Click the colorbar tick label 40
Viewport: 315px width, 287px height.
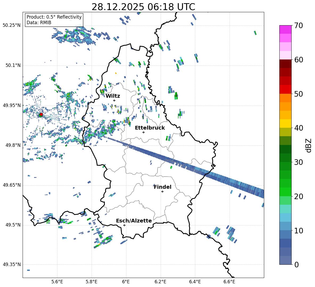299,128
